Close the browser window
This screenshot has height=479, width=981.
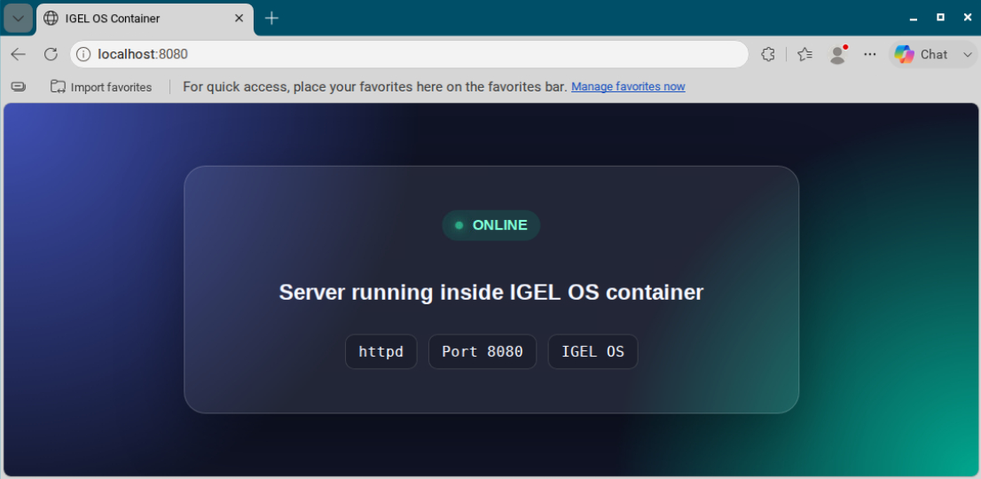tap(967, 18)
